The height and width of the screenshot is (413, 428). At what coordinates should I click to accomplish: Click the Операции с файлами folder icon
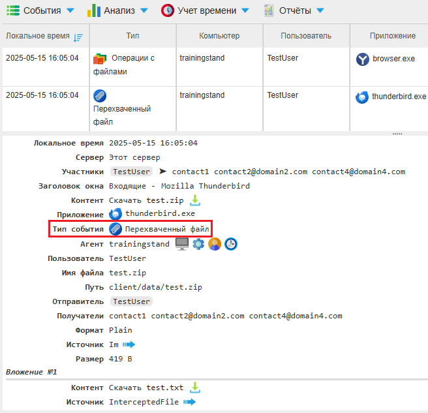[100, 59]
